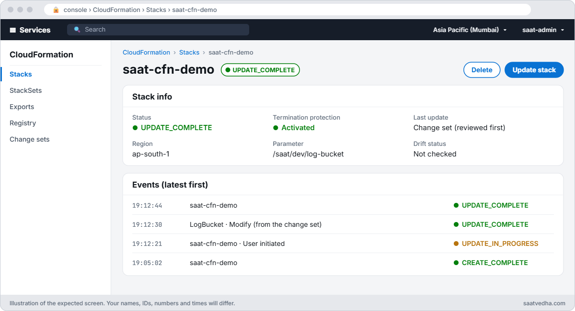Click the 19:12:44 event timestamp
The width and height of the screenshot is (575, 311).
[x=147, y=206]
